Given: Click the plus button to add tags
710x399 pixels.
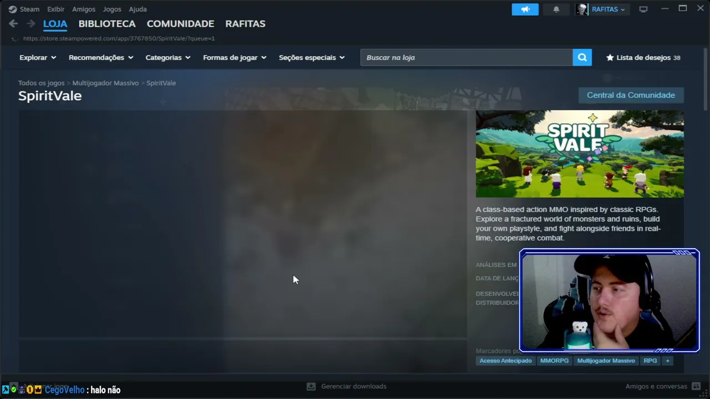Looking at the screenshot, I should (667, 361).
